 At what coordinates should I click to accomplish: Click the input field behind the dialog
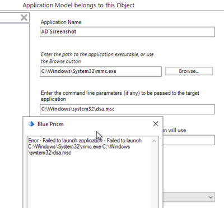pyautogui.click(x=189, y=140)
